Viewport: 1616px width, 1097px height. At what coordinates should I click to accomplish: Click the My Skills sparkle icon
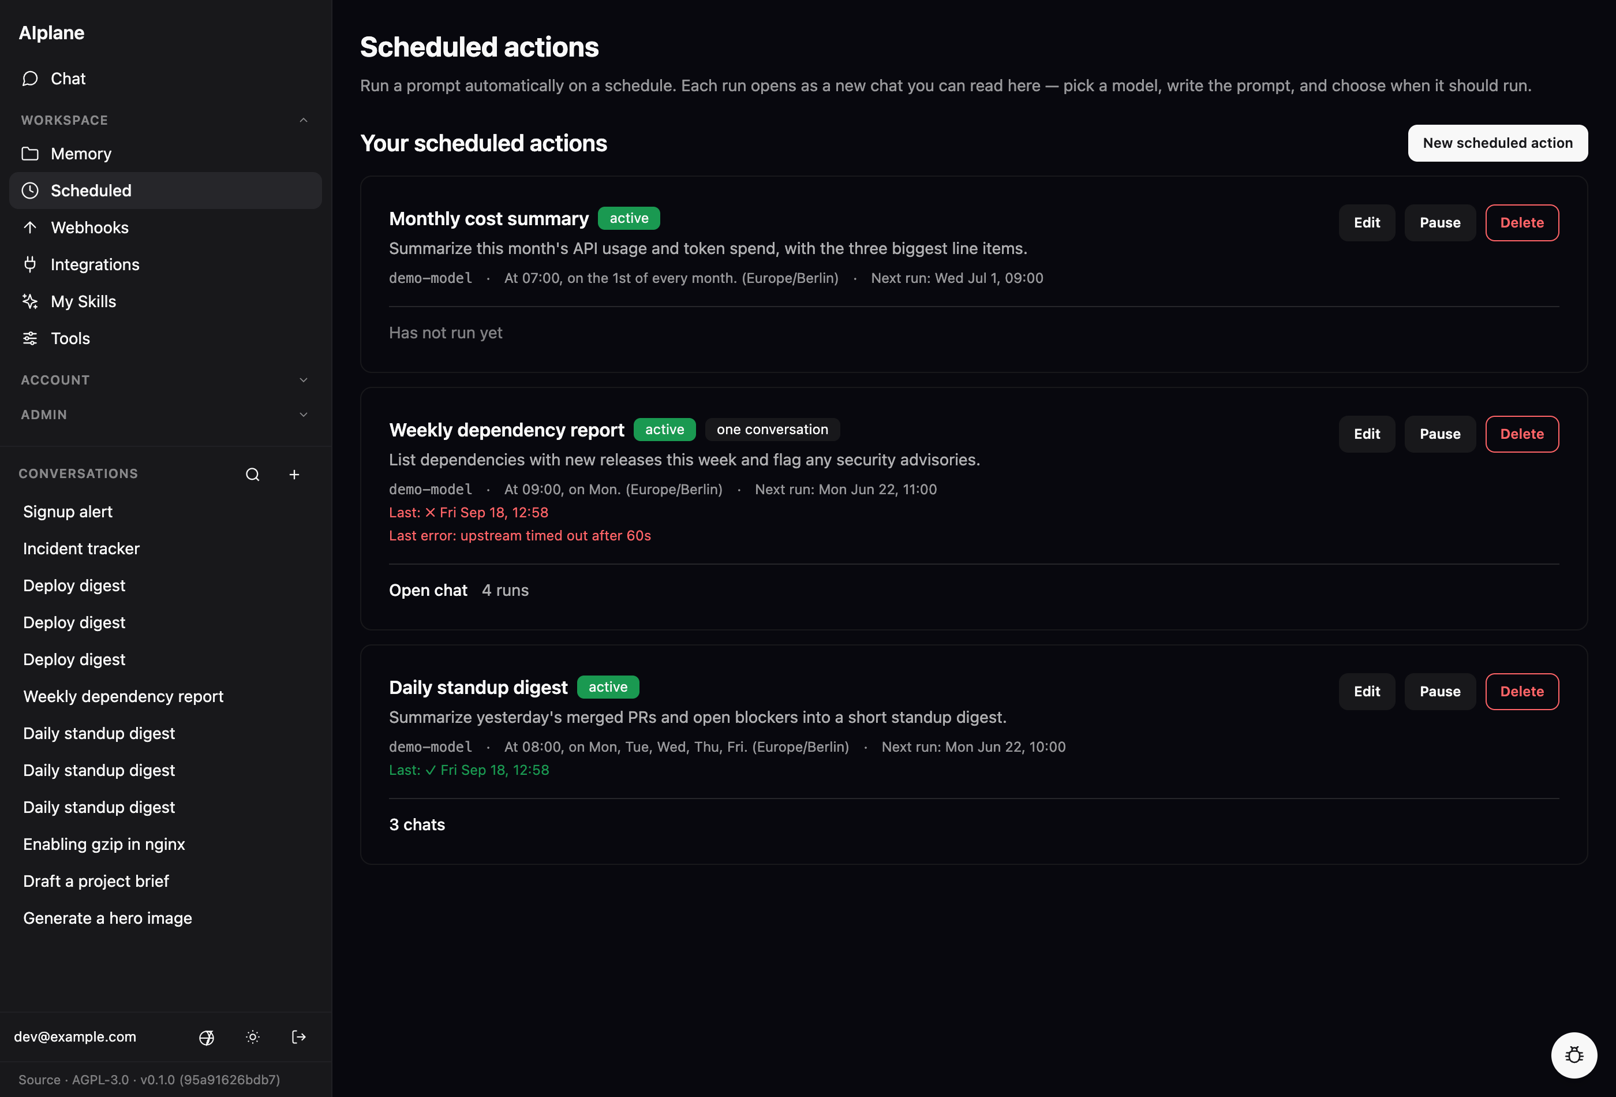click(30, 301)
